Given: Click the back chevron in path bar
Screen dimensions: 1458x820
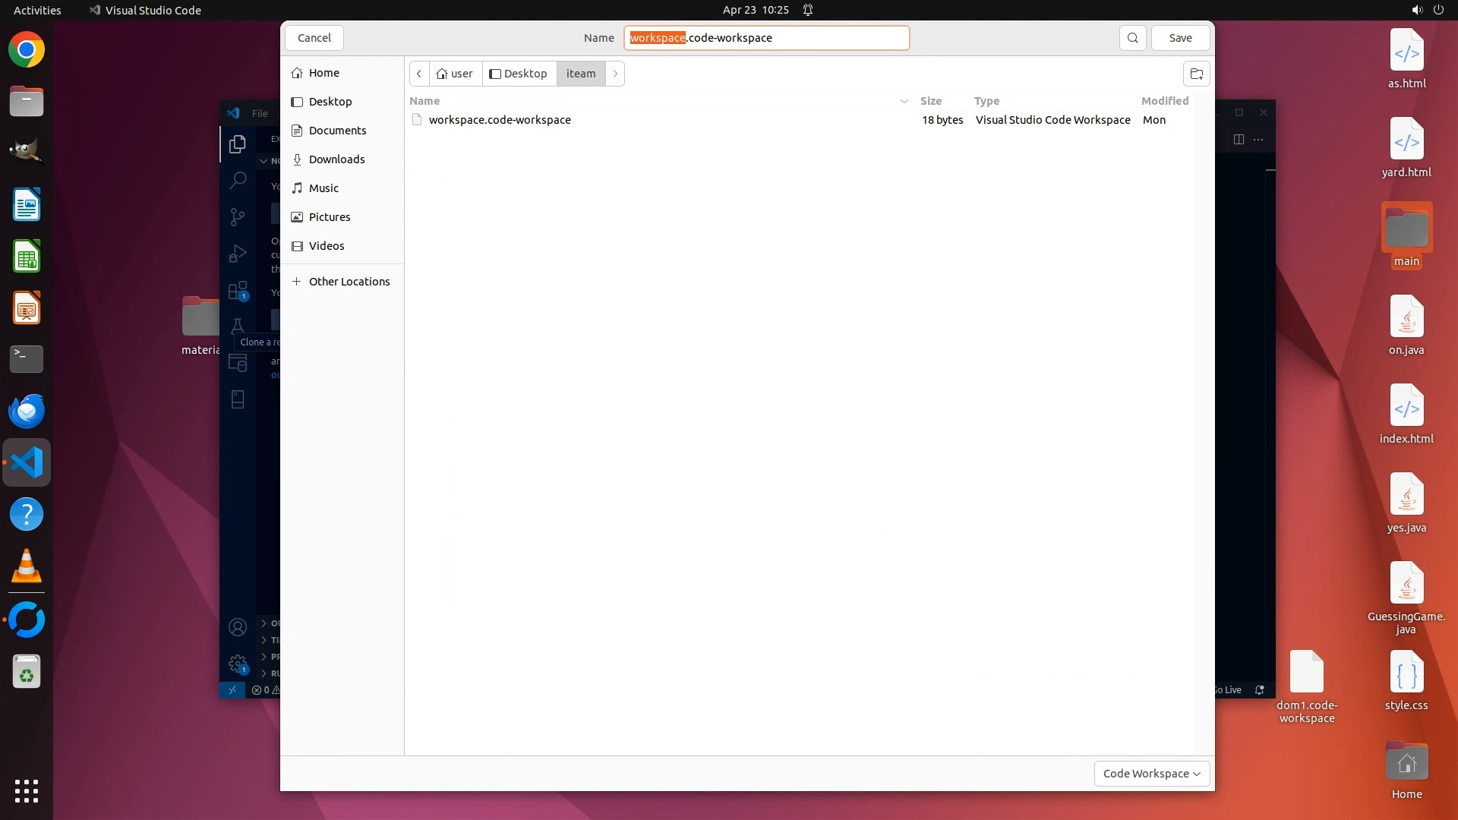Looking at the screenshot, I should (419, 74).
